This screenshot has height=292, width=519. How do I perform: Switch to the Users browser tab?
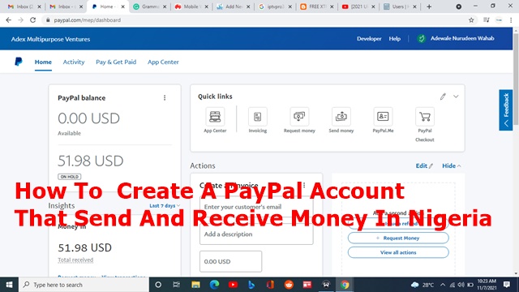400,6
